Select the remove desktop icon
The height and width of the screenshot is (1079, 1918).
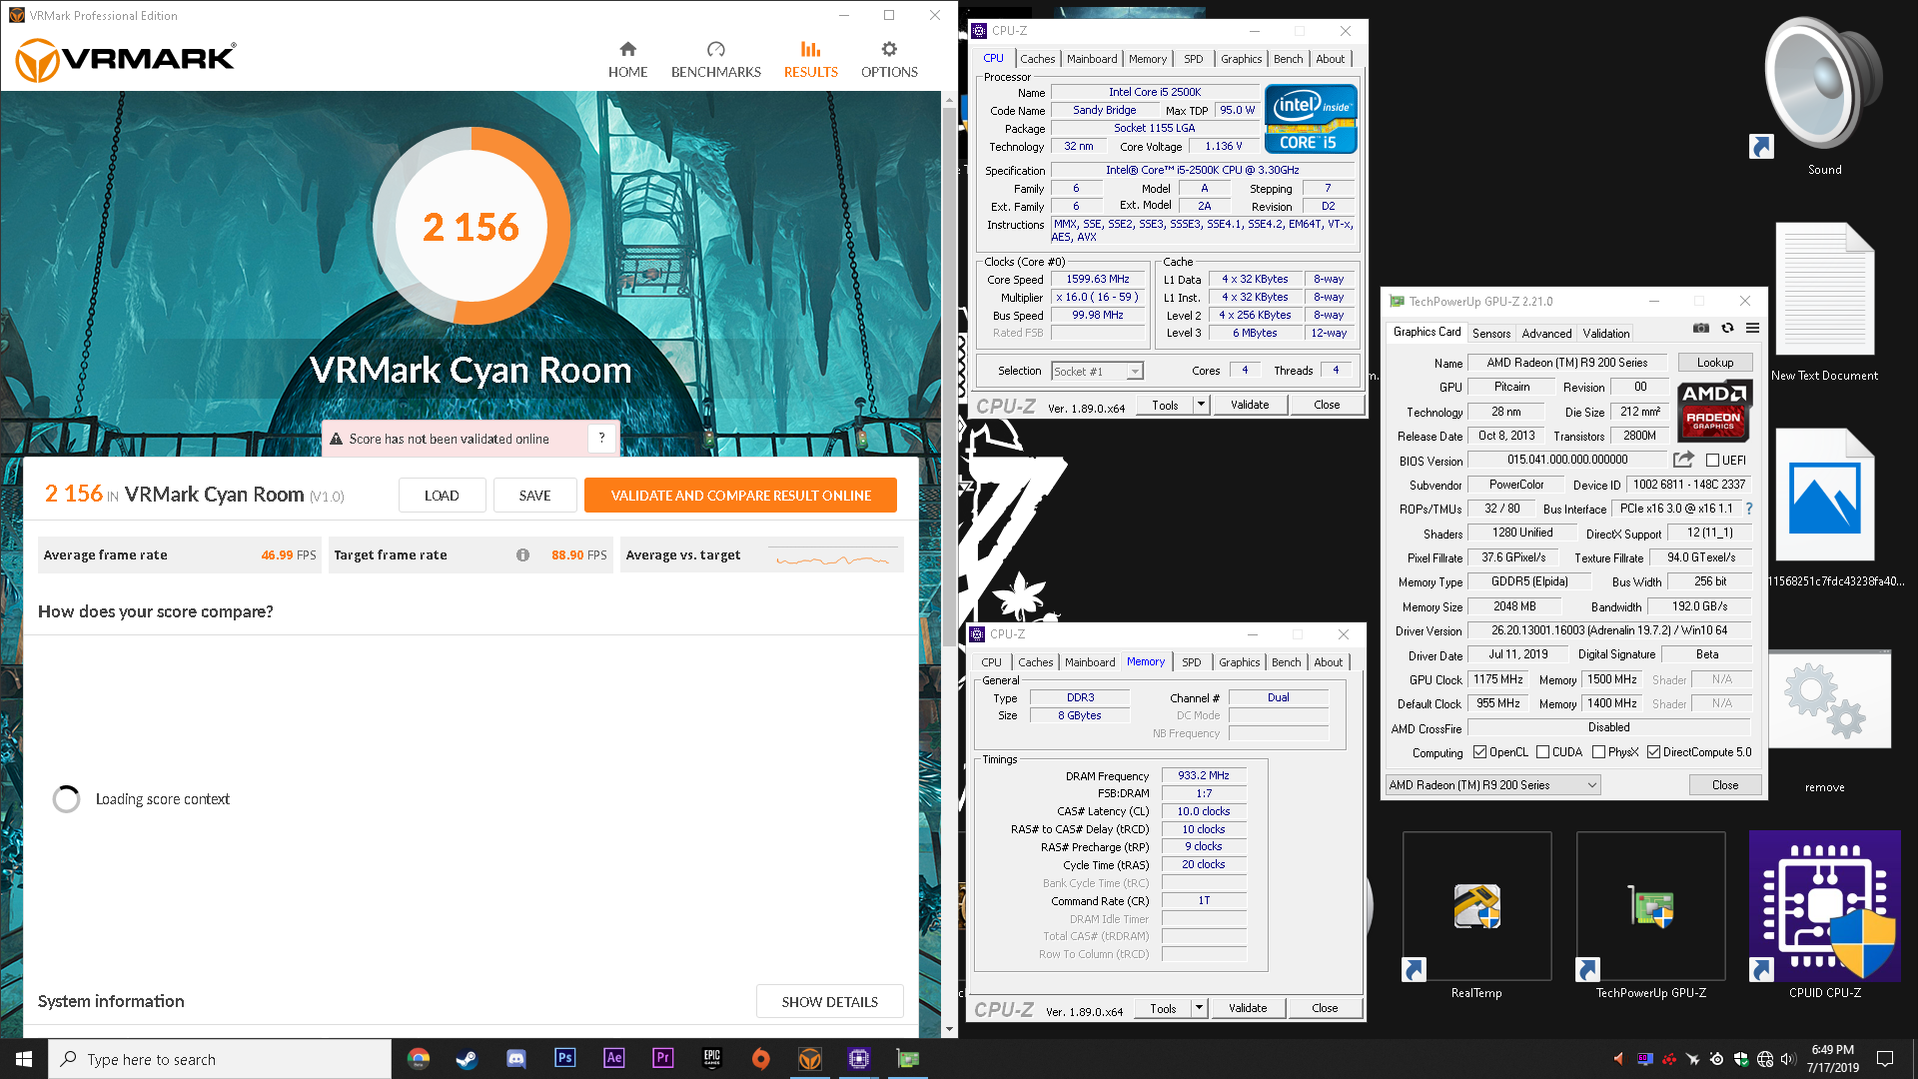click(1824, 721)
